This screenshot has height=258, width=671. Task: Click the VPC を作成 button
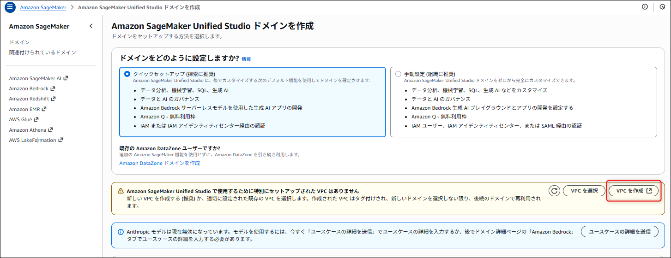point(634,191)
